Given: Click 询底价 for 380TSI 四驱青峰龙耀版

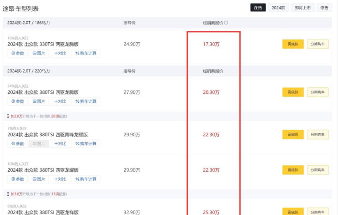Looking at the screenshot, I should [x=293, y=134].
